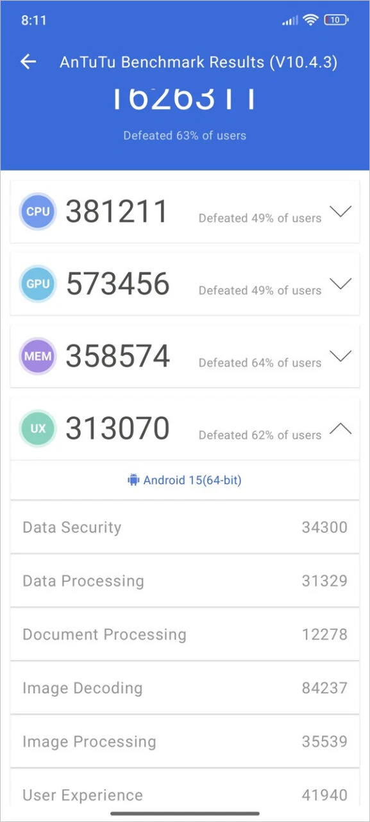
Task: Tap the Data Security result row
Action: (185, 527)
